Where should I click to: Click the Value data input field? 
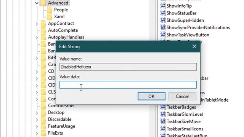tap(128, 84)
